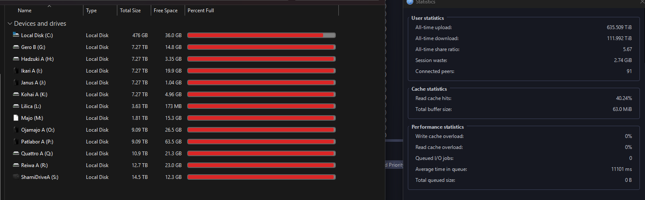This screenshot has width=645, height=200.
Task: Select the Kohai A (K:) name
Action: tap(34, 95)
